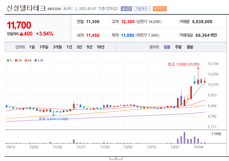
Task: Select the 1년 line chart period
Action: [x=69, y=47]
